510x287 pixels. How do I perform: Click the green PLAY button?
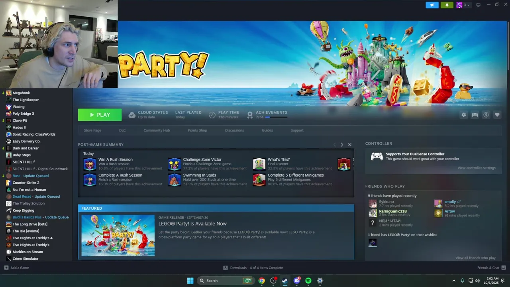(x=100, y=115)
